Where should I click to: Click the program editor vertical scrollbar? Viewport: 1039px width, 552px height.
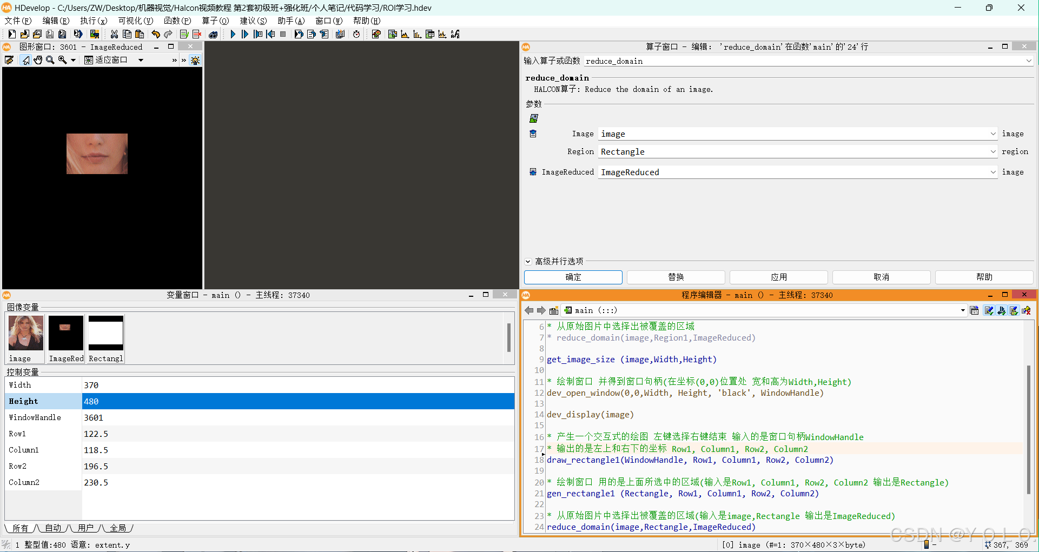click(x=1028, y=430)
